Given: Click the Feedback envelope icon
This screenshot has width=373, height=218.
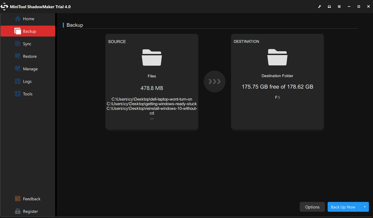Looking at the screenshot, I should (x=18, y=199).
